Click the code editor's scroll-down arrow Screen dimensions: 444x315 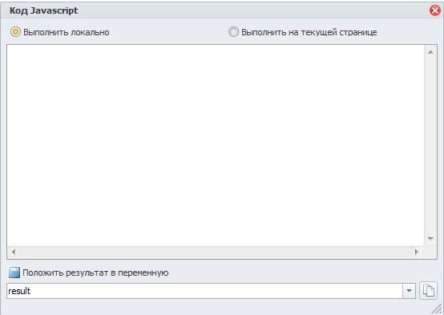click(430, 239)
